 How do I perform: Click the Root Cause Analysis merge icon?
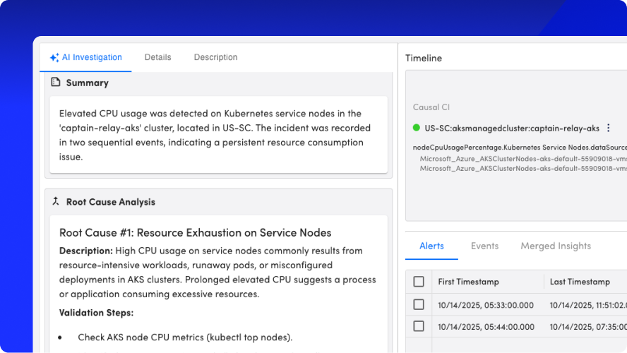pyautogui.click(x=55, y=201)
